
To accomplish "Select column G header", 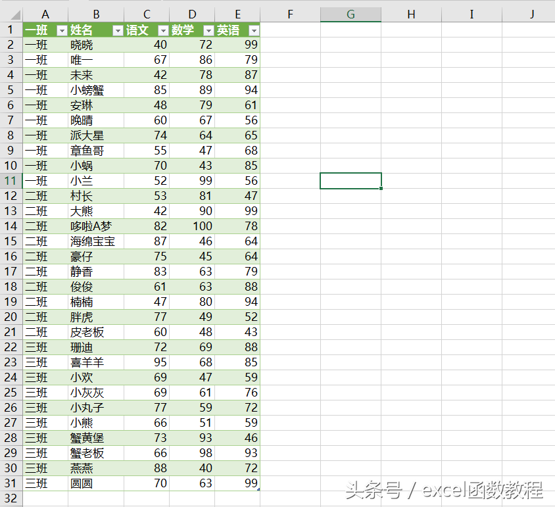I will [350, 14].
